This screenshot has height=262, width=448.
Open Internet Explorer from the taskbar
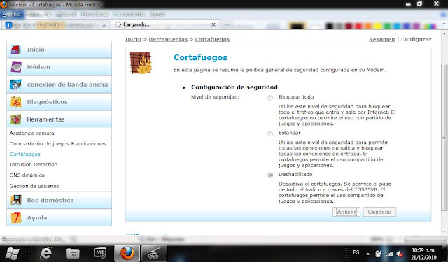click(45, 253)
